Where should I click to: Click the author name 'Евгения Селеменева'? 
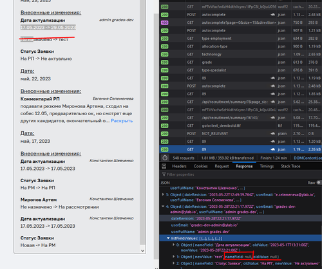[113, 98]
